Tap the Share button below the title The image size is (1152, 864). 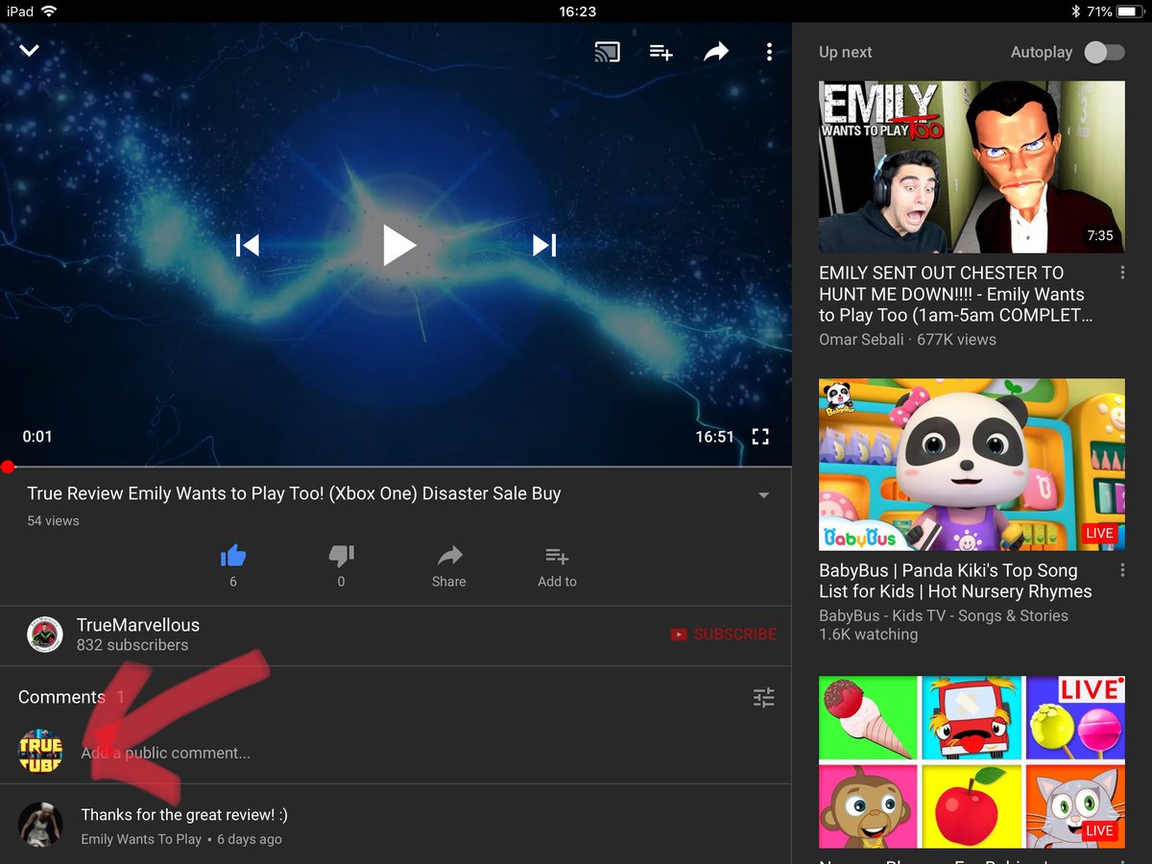[x=449, y=566]
